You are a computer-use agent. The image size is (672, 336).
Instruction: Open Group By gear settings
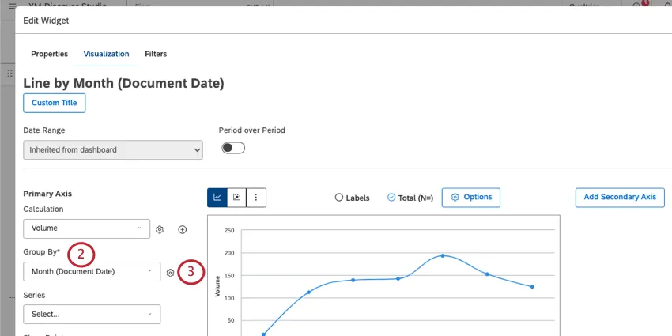point(170,273)
